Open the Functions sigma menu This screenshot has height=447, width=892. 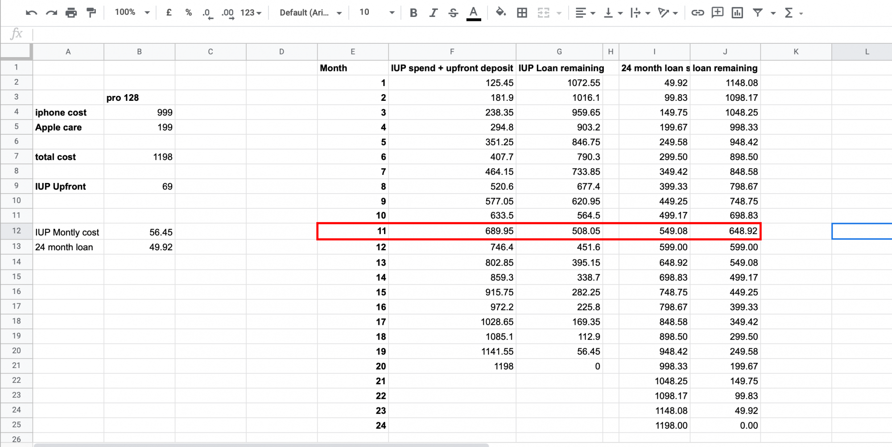794,13
